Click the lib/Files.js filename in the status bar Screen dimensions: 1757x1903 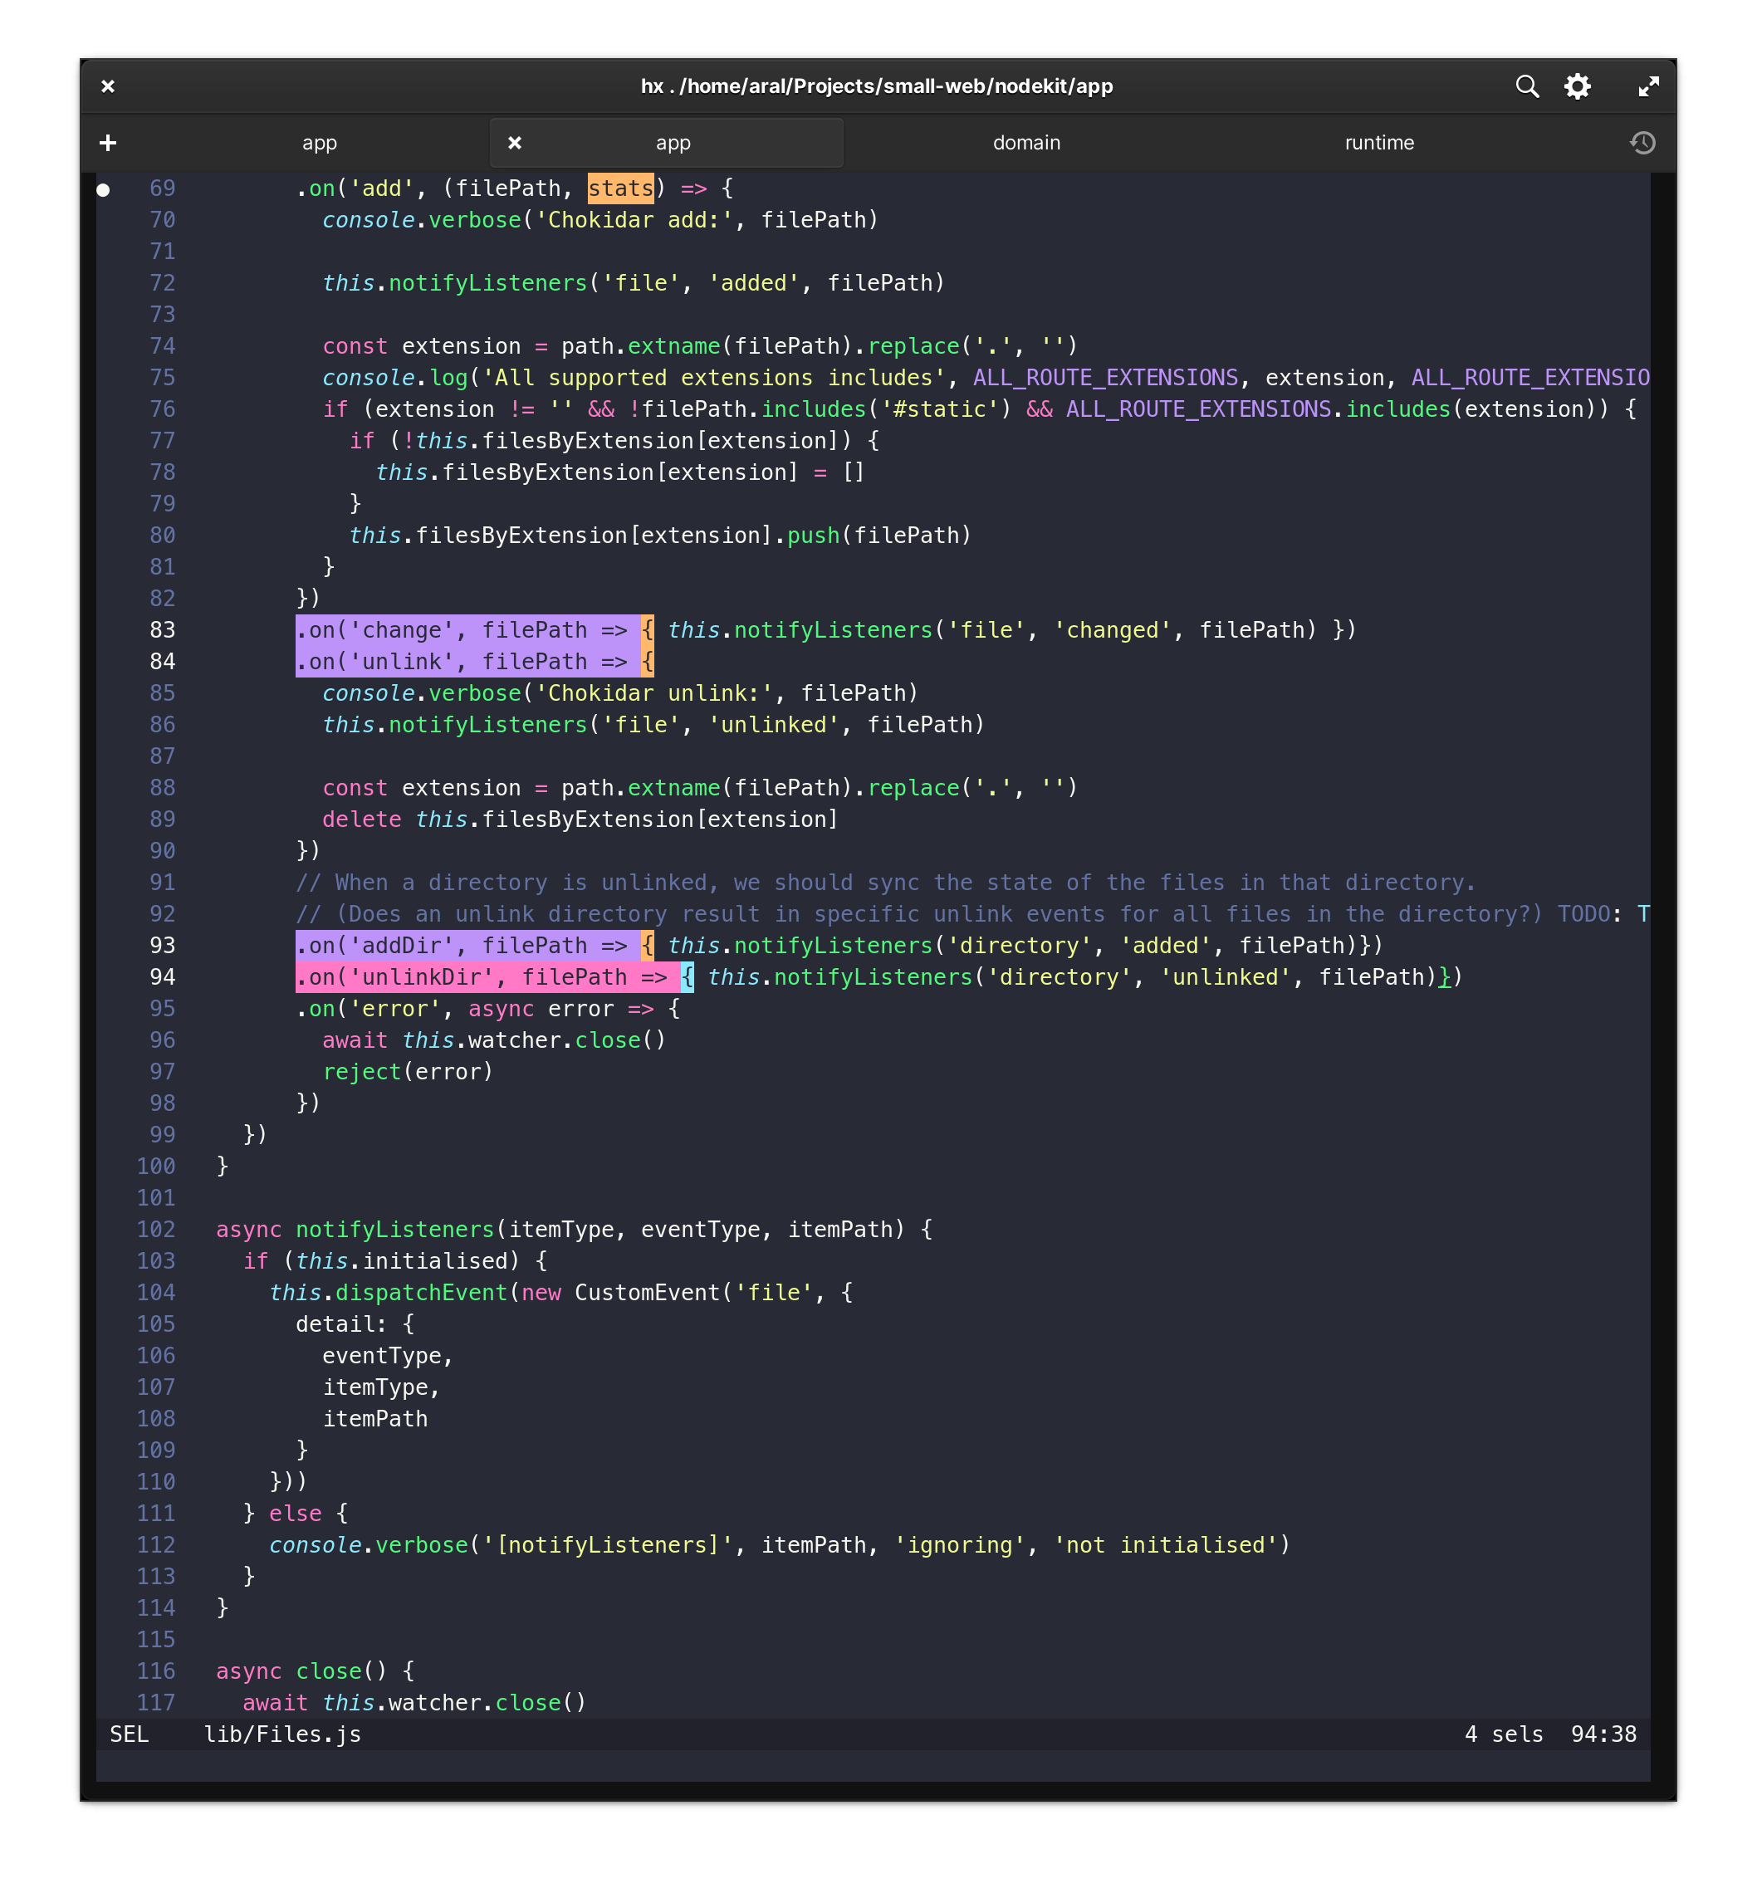(x=282, y=1734)
